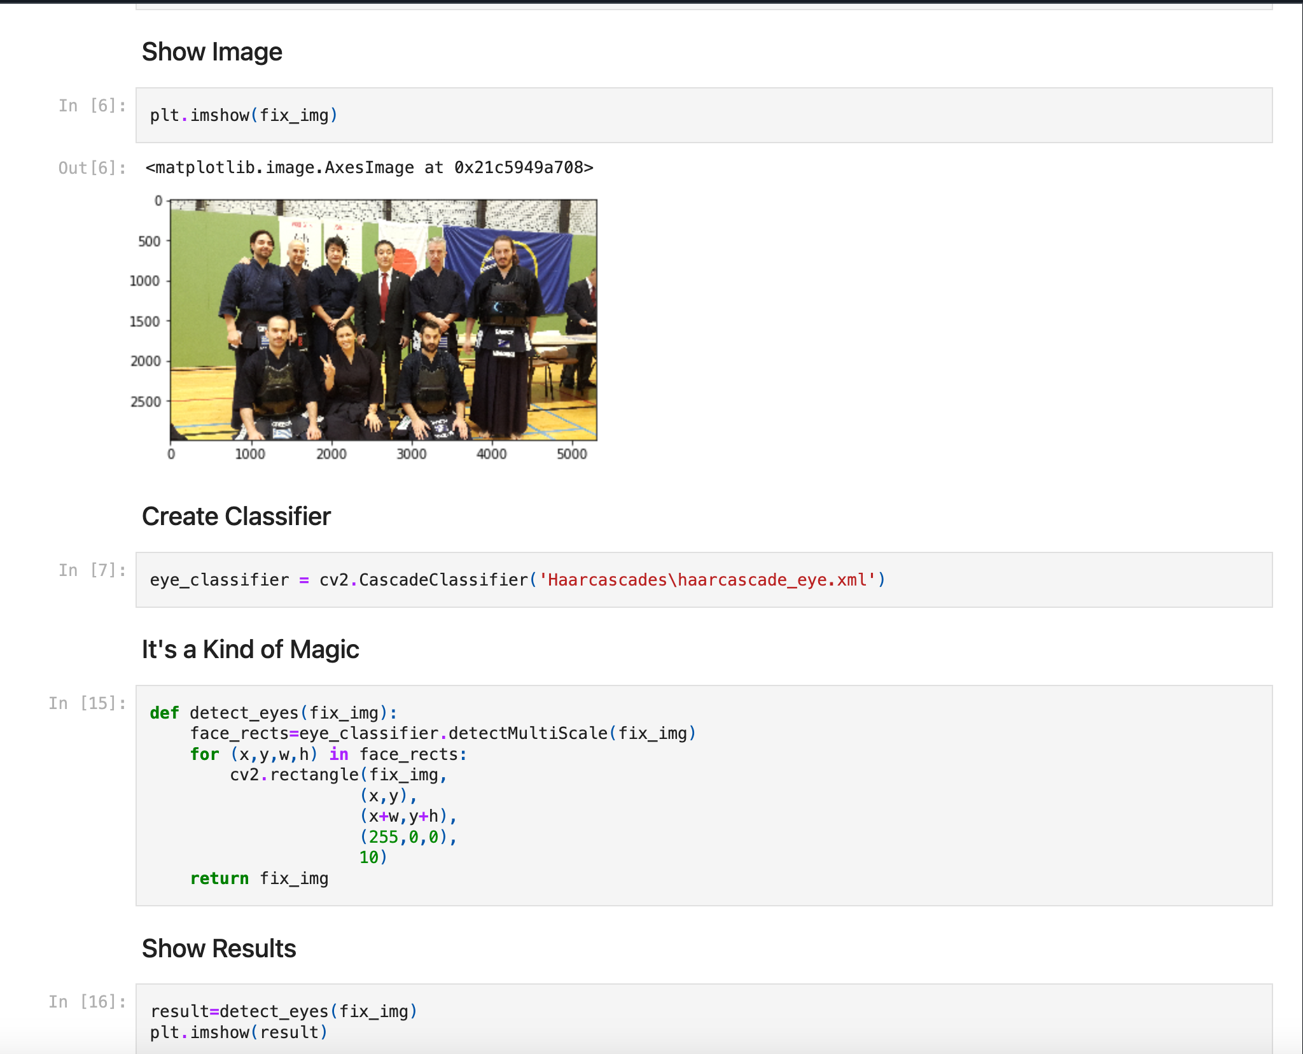This screenshot has width=1303, height=1054.
Task: Select the Create Classifier heading
Action: (x=236, y=516)
